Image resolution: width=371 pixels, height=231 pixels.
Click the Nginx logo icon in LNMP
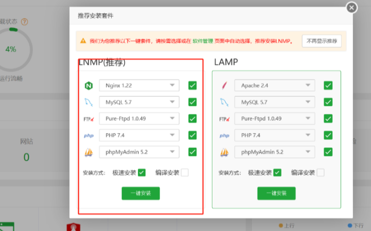click(x=89, y=86)
